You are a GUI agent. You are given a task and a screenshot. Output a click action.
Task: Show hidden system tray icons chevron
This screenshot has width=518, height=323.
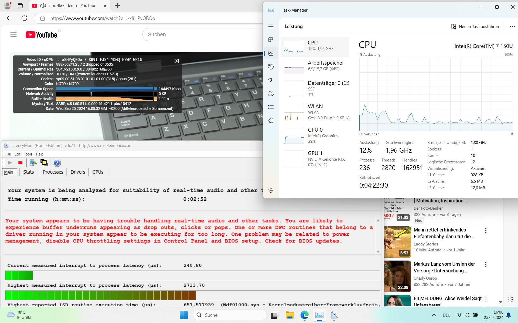click(434, 315)
